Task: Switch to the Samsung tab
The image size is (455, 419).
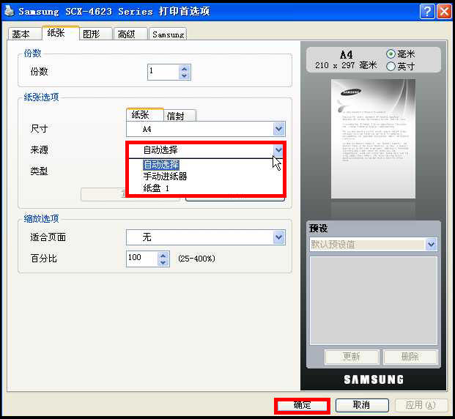Action: tap(168, 34)
